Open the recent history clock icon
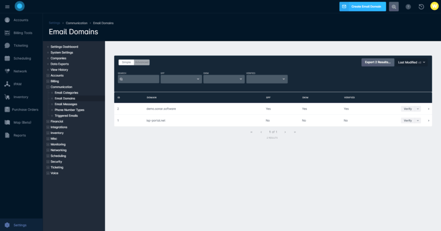Viewport: 441px width, 231px height. [x=421, y=7]
